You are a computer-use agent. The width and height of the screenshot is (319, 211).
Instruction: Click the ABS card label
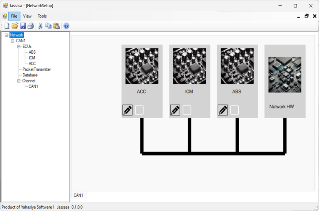tap(237, 92)
